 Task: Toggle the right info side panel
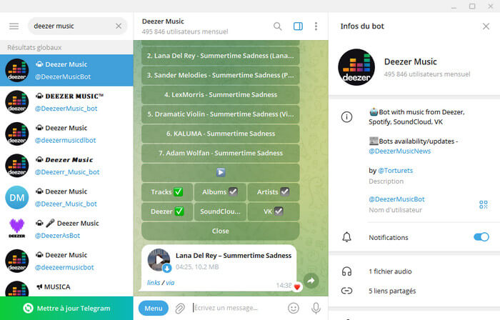click(298, 26)
